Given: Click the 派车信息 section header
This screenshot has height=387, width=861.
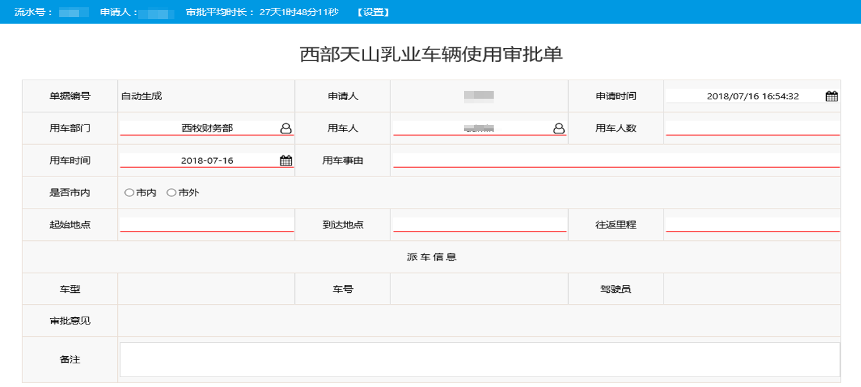Looking at the screenshot, I should (432, 257).
